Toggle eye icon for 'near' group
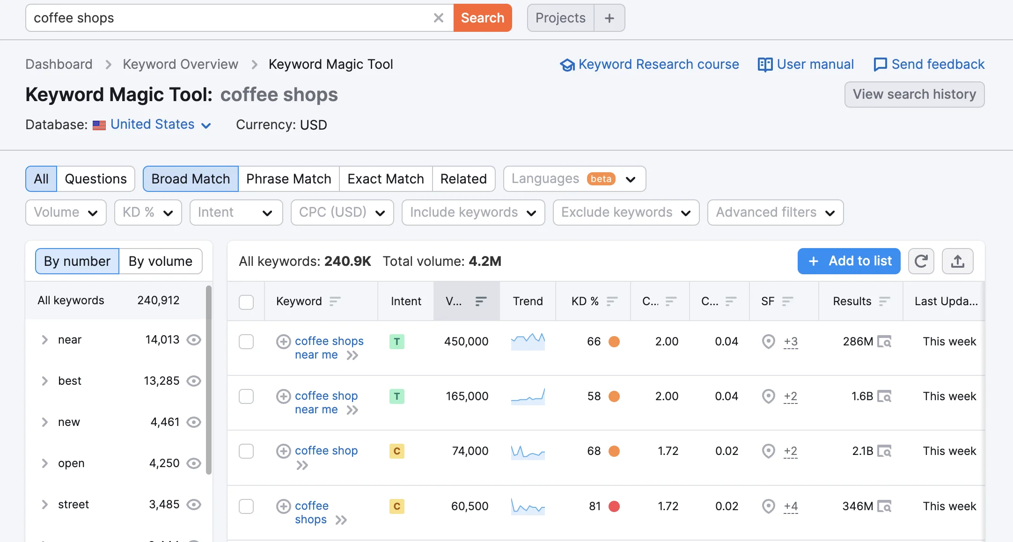This screenshot has height=542, width=1013. [x=194, y=340]
